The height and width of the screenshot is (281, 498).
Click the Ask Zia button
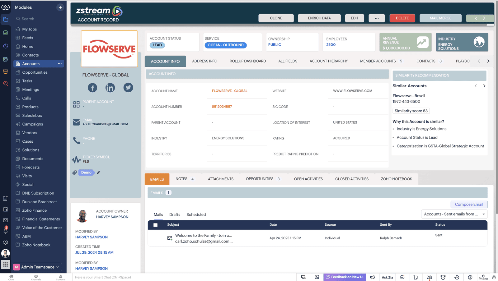tap(387, 277)
